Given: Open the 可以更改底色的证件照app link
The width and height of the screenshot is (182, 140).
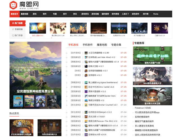Looking at the screenshot, I should [147, 112].
